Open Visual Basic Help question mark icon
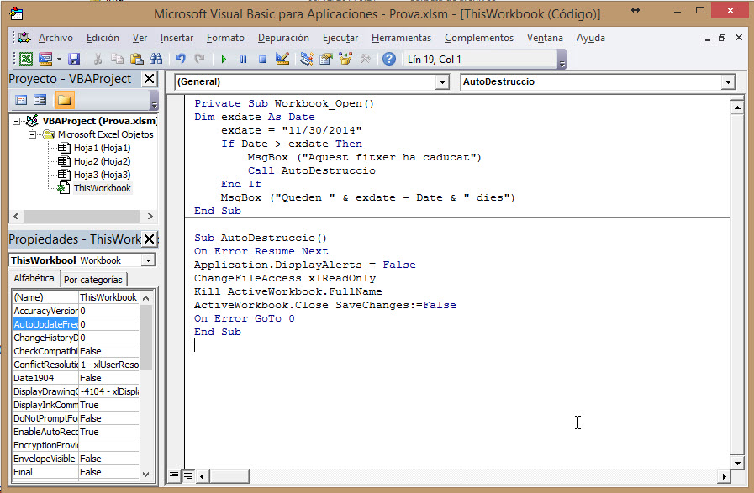Image resolution: width=754 pixels, height=493 pixels. point(389,59)
